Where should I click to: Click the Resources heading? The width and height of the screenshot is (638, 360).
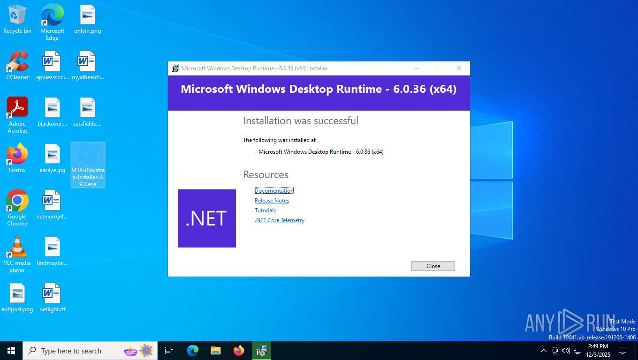click(266, 175)
